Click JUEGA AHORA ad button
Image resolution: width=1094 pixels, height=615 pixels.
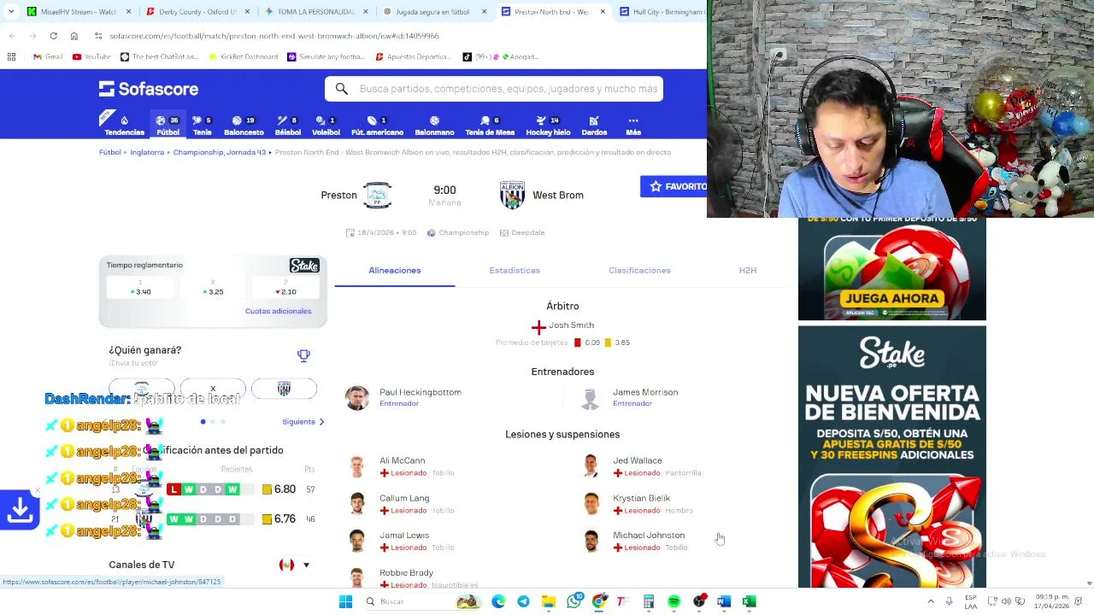tap(892, 298)
